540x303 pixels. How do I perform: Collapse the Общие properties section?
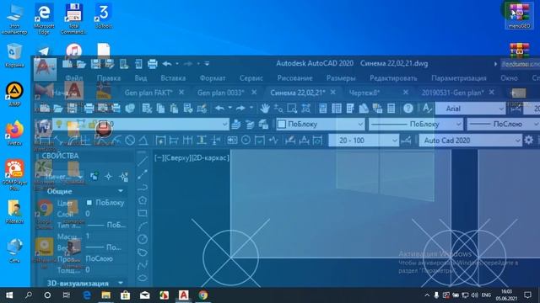121,191
